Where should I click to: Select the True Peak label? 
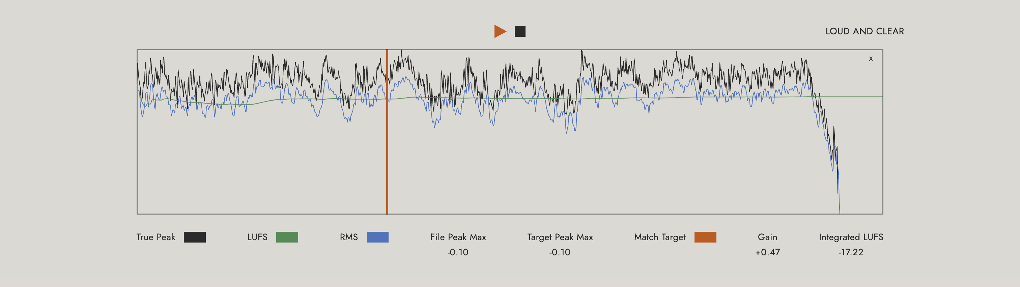(155, 237)
